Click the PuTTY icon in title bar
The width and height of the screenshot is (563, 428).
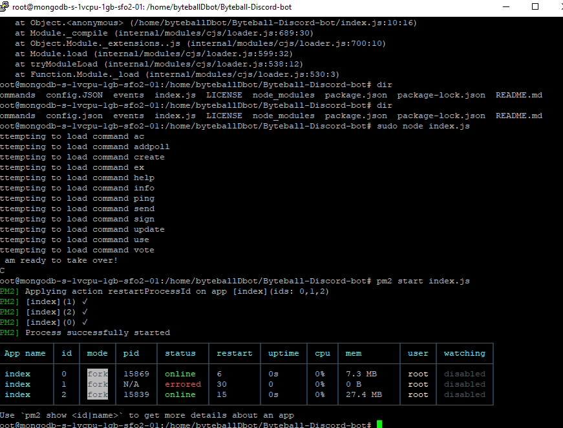coord(4,6)
